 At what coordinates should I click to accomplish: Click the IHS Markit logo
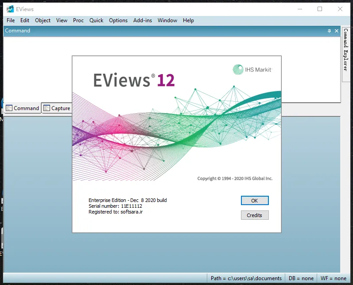click(x=252, y=70)
